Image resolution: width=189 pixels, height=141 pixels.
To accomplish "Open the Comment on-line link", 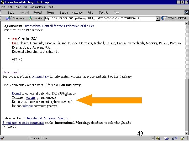I will [x=31, y=97].
